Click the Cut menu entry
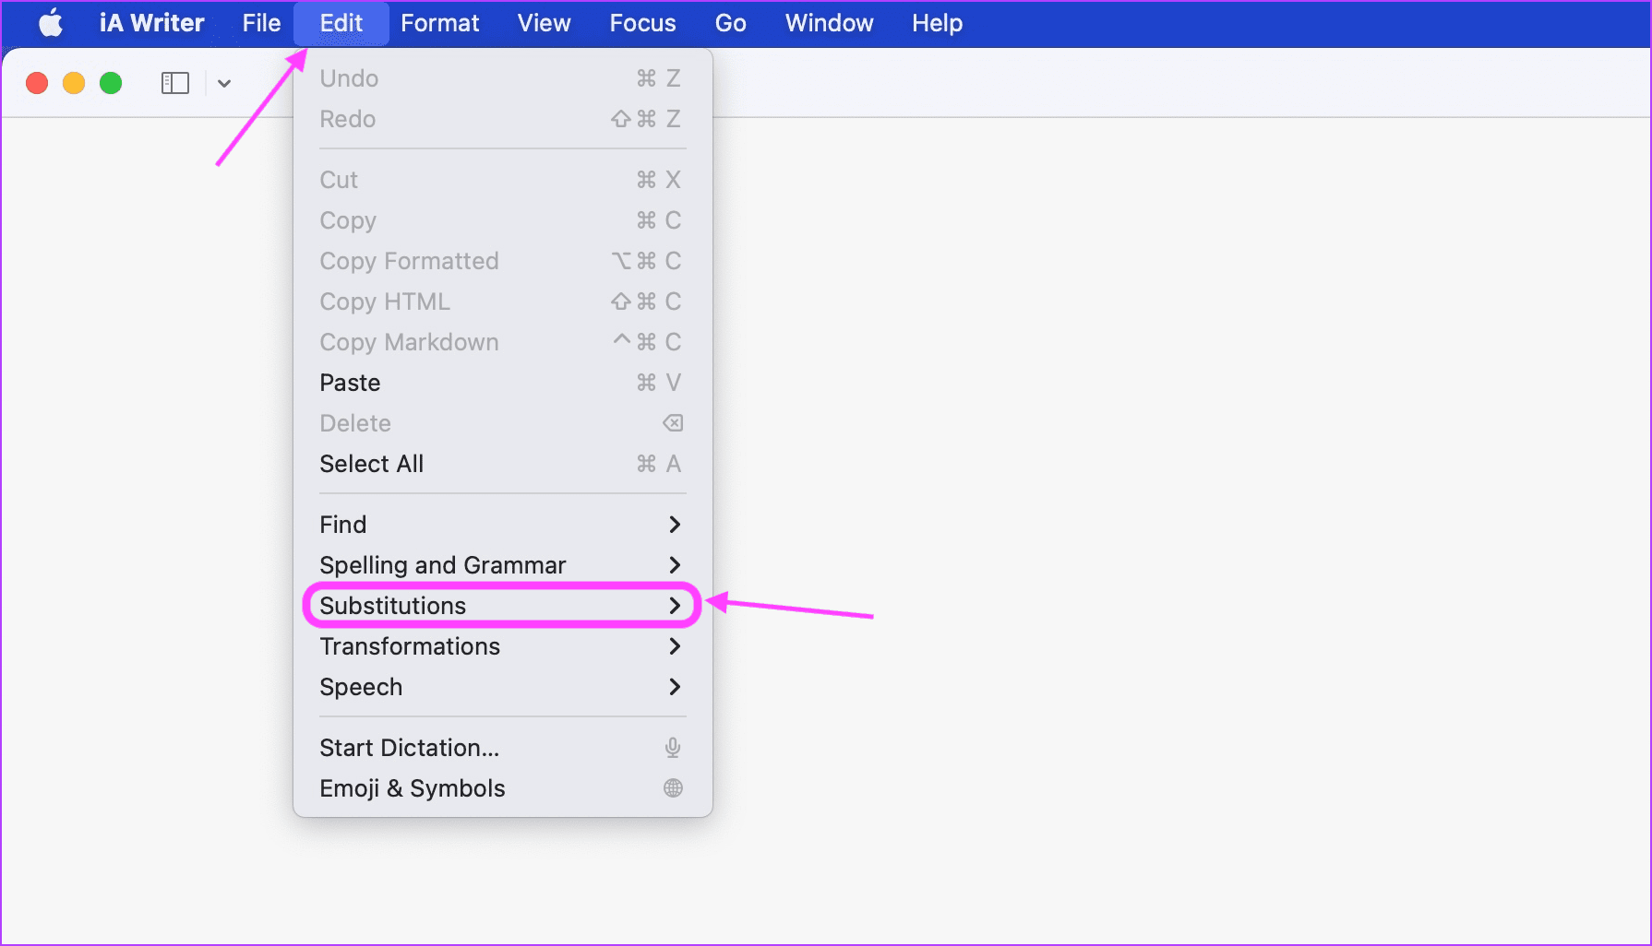The height and width of the screenshot is (946, 1652). [x=503, y=180]
